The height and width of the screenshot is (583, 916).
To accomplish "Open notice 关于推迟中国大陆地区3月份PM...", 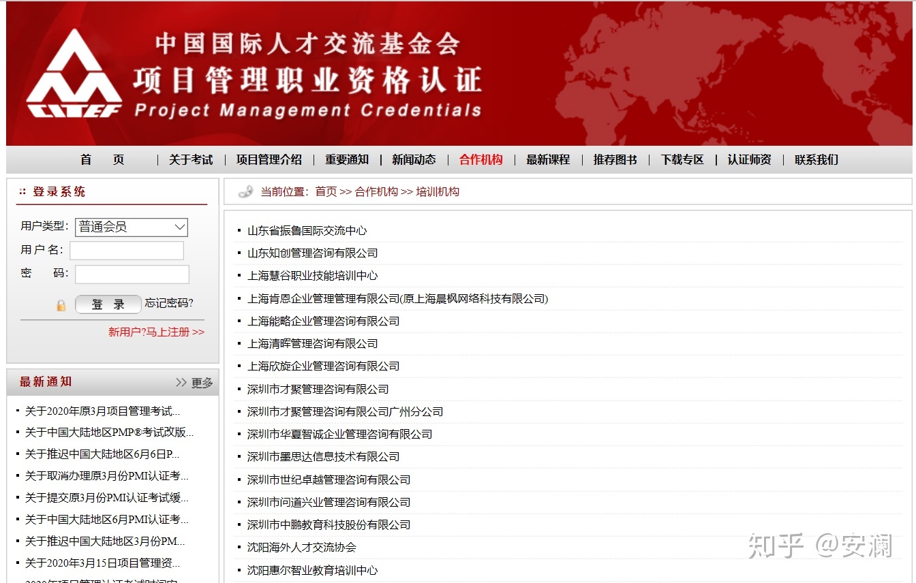I will [x=106, y=541].
